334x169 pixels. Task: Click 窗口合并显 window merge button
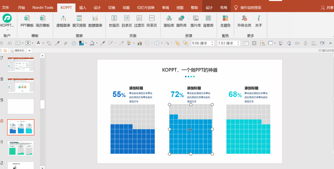326,51
